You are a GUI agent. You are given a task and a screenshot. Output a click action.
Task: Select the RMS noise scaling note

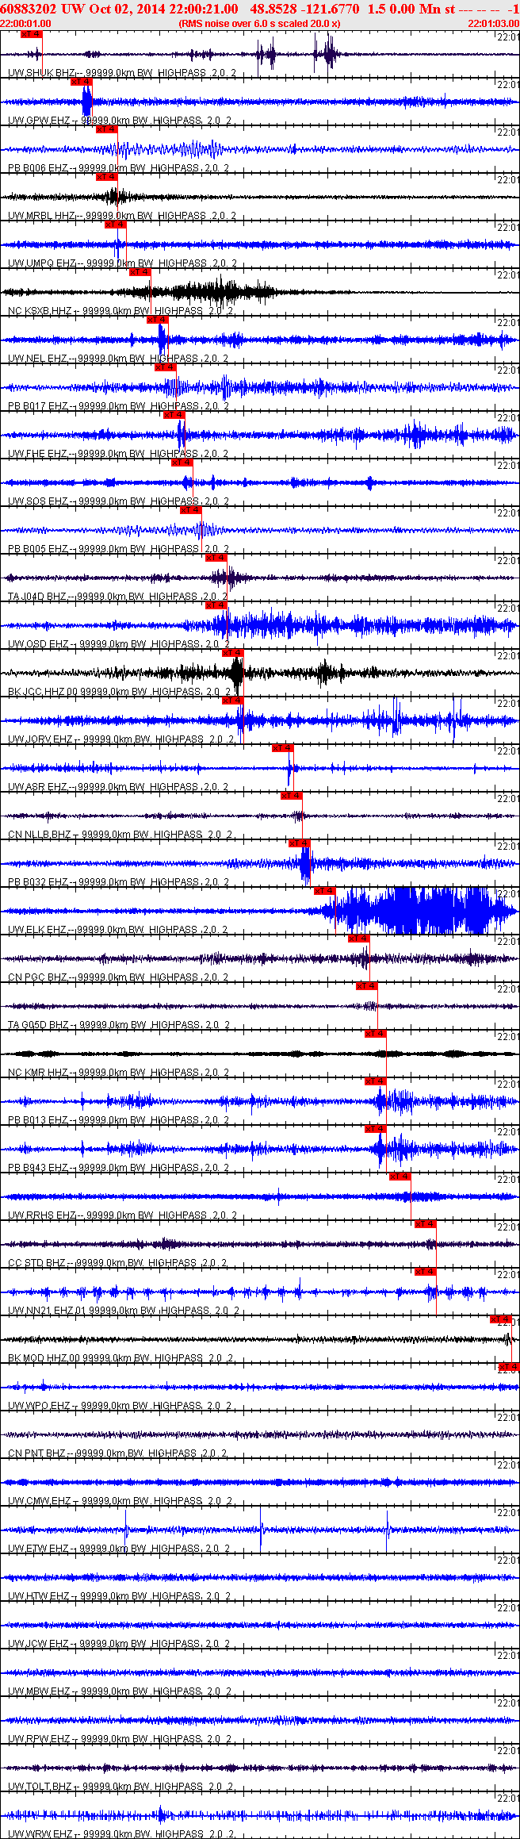coord(260,24)
